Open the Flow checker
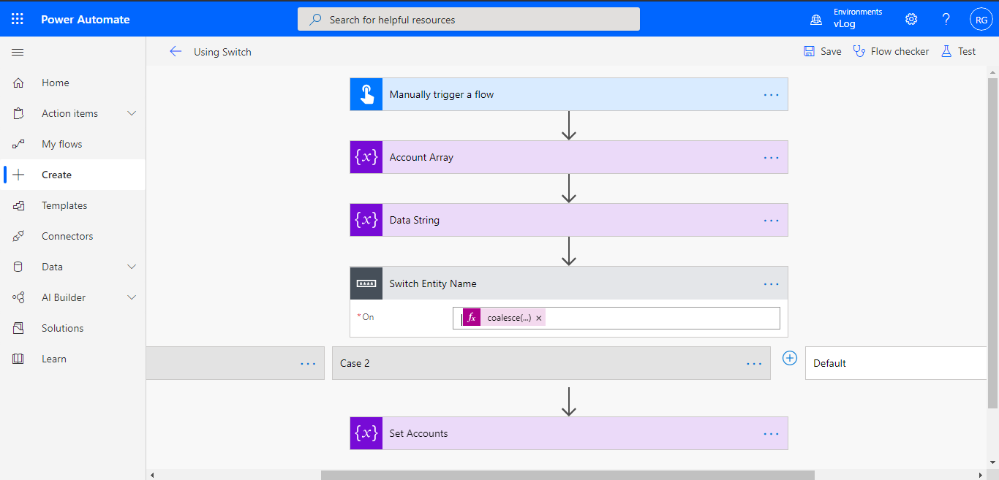This screenshot has width=999, height=480. tap(891, 51)
